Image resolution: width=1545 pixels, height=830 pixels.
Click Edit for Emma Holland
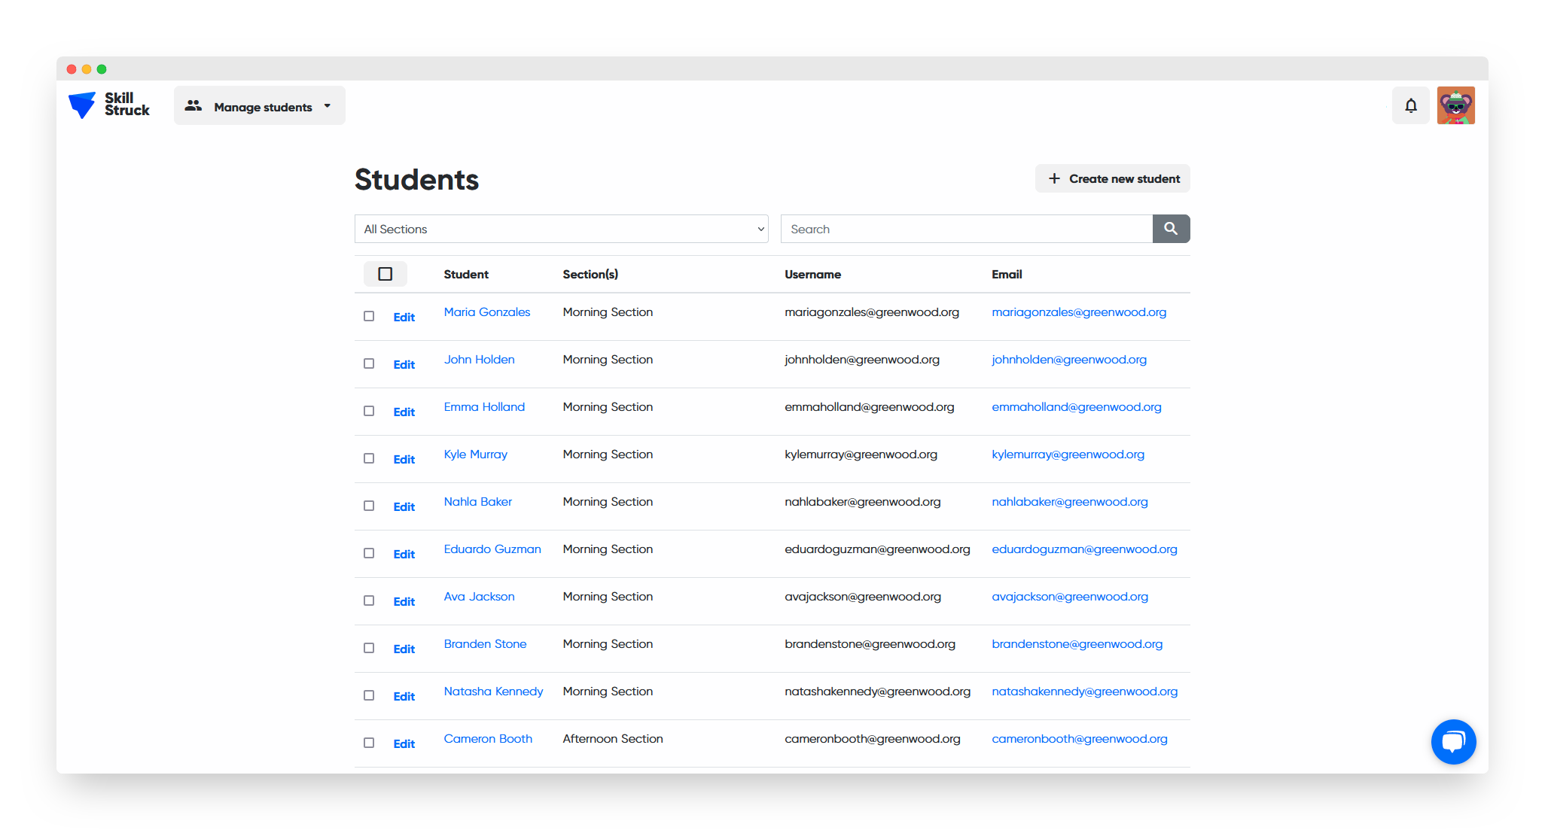404,412
